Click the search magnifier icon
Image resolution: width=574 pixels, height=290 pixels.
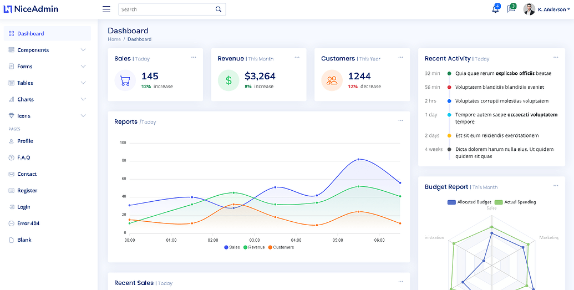[219, 9]
